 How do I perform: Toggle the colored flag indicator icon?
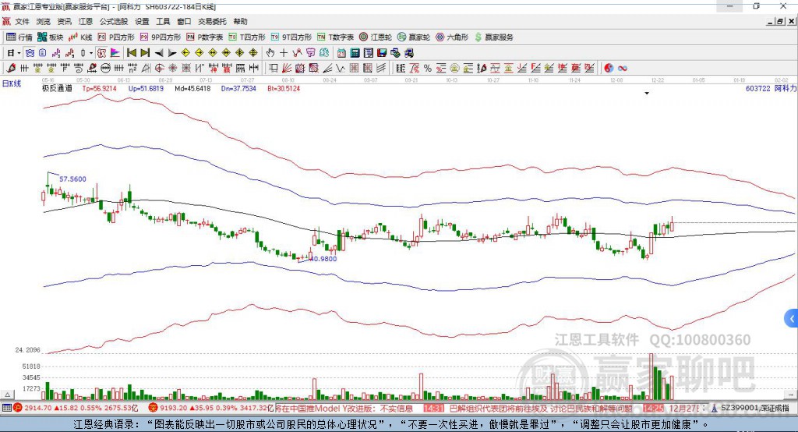click(x=115, y=53)
